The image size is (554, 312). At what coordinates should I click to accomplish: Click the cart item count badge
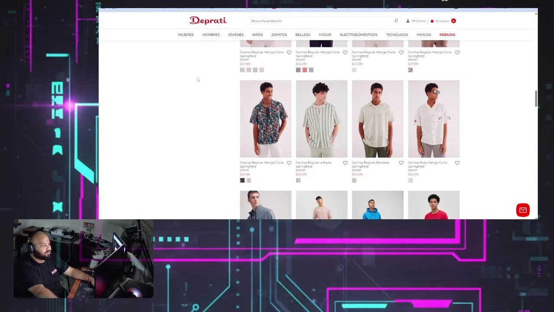coord(453,21)
